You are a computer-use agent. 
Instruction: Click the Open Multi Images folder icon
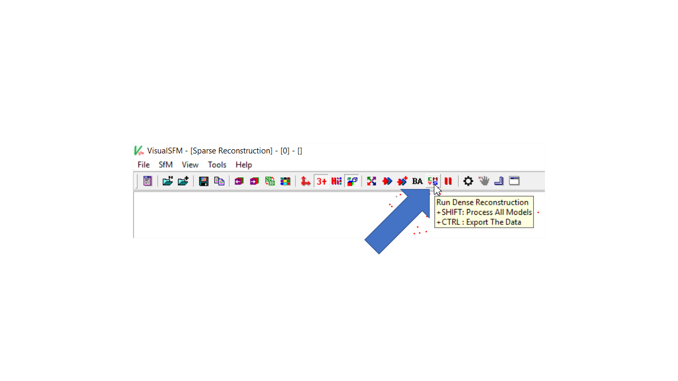click(167, 181)
